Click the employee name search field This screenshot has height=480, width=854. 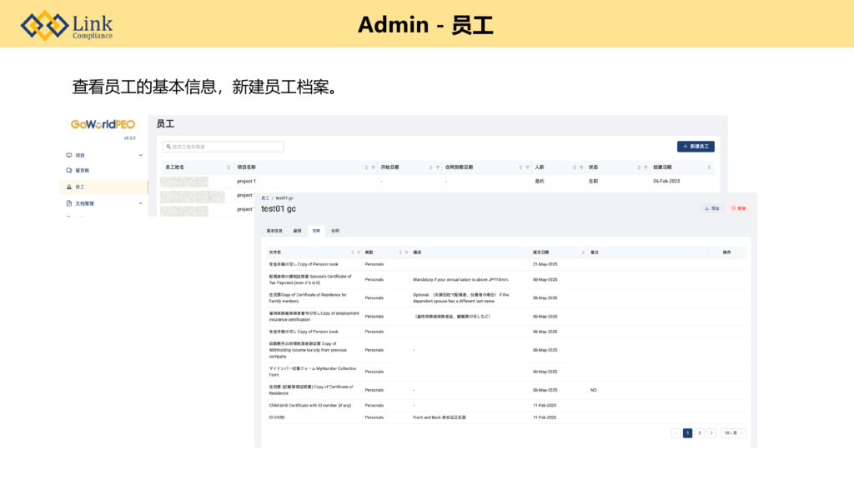coord(223,147)
